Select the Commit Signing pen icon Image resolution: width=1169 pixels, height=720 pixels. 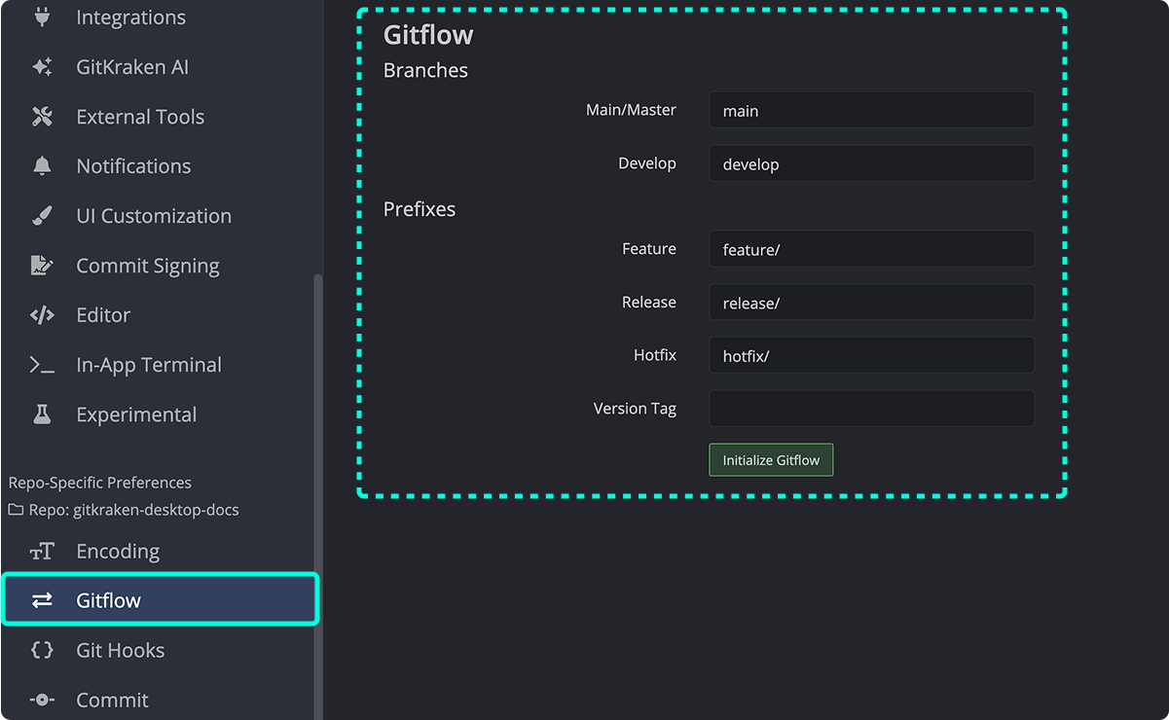[41, 265]
